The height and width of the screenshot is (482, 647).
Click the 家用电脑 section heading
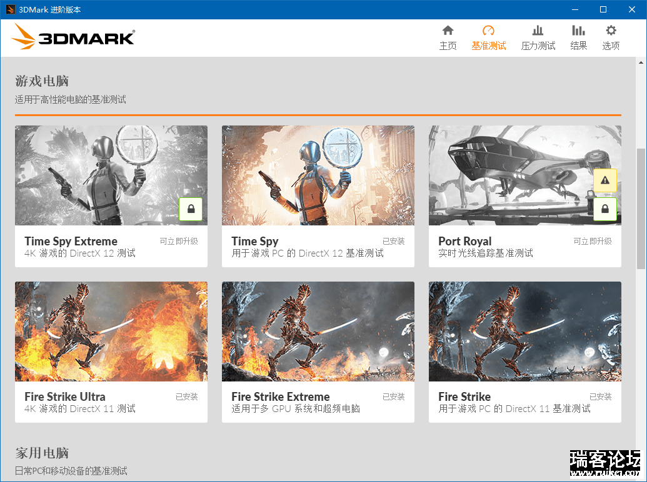click(x=42, y=453)
